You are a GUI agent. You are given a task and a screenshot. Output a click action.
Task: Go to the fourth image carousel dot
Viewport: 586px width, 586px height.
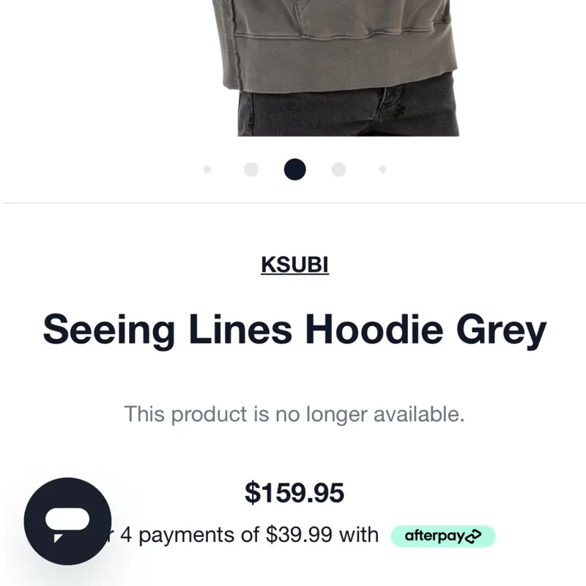338,169
